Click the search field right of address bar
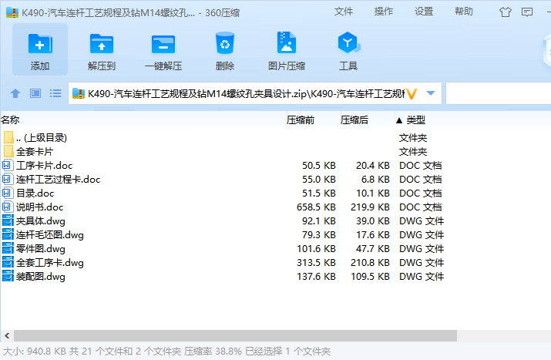Screen dimensions: 551x360 click(499, 93)
